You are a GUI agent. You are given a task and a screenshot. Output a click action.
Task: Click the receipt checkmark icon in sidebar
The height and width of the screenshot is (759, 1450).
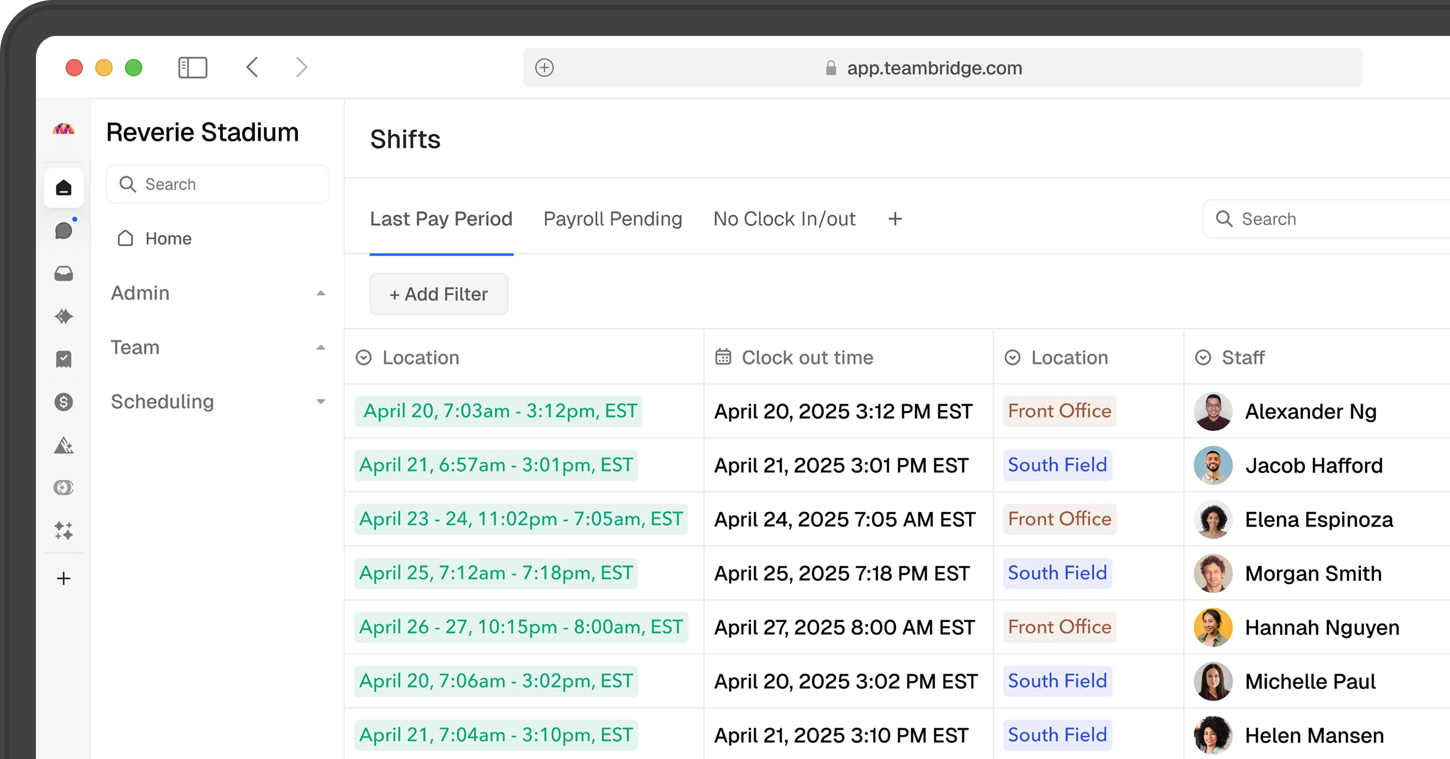click(x=63, y=359)
